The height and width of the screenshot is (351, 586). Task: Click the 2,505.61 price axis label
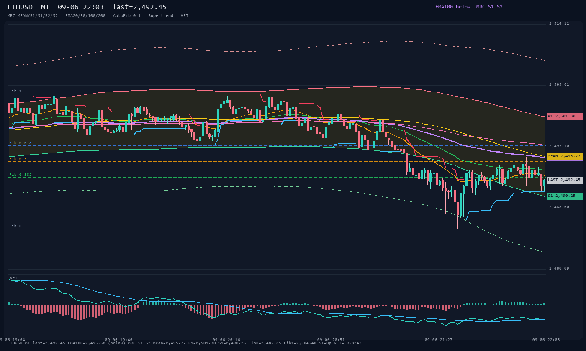pos(559,85)
